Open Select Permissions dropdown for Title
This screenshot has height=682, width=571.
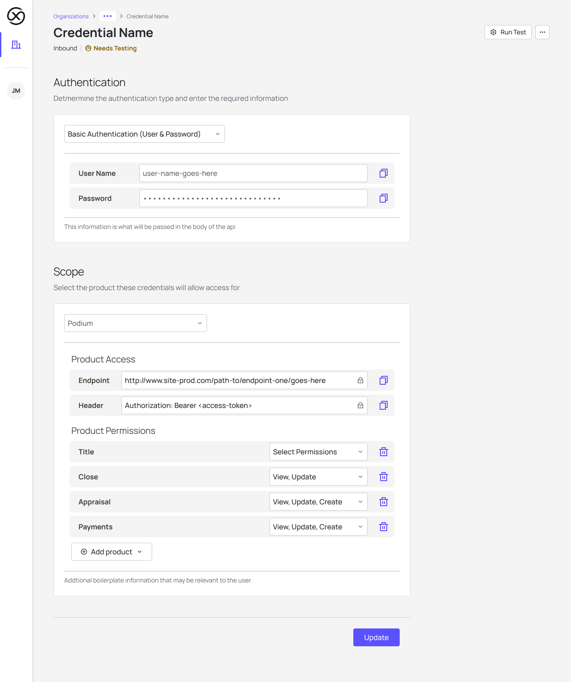[x=319, y=452]
